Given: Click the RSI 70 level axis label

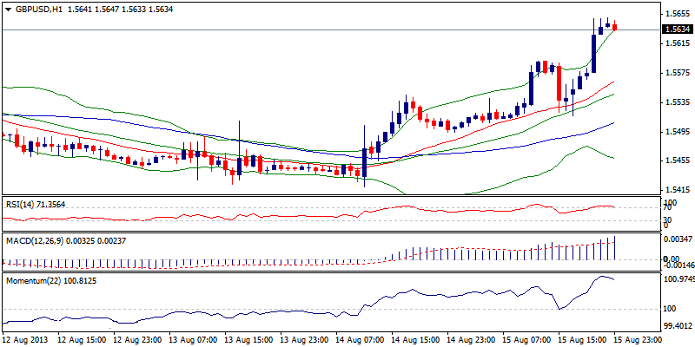Looking at the screenshot, I should (666, 208).
